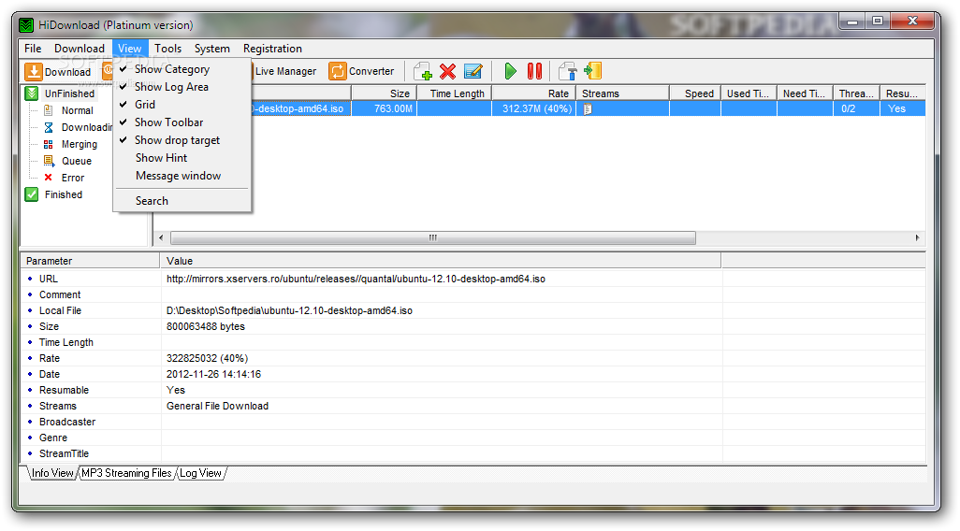This screenshot has width=960, height=531.
Task: Click the Merging grid icon
Action: (49, 144)
